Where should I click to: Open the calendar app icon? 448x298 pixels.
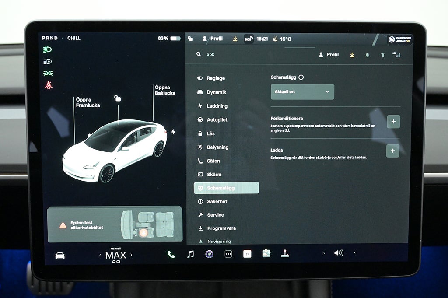[x=247, y=254]
